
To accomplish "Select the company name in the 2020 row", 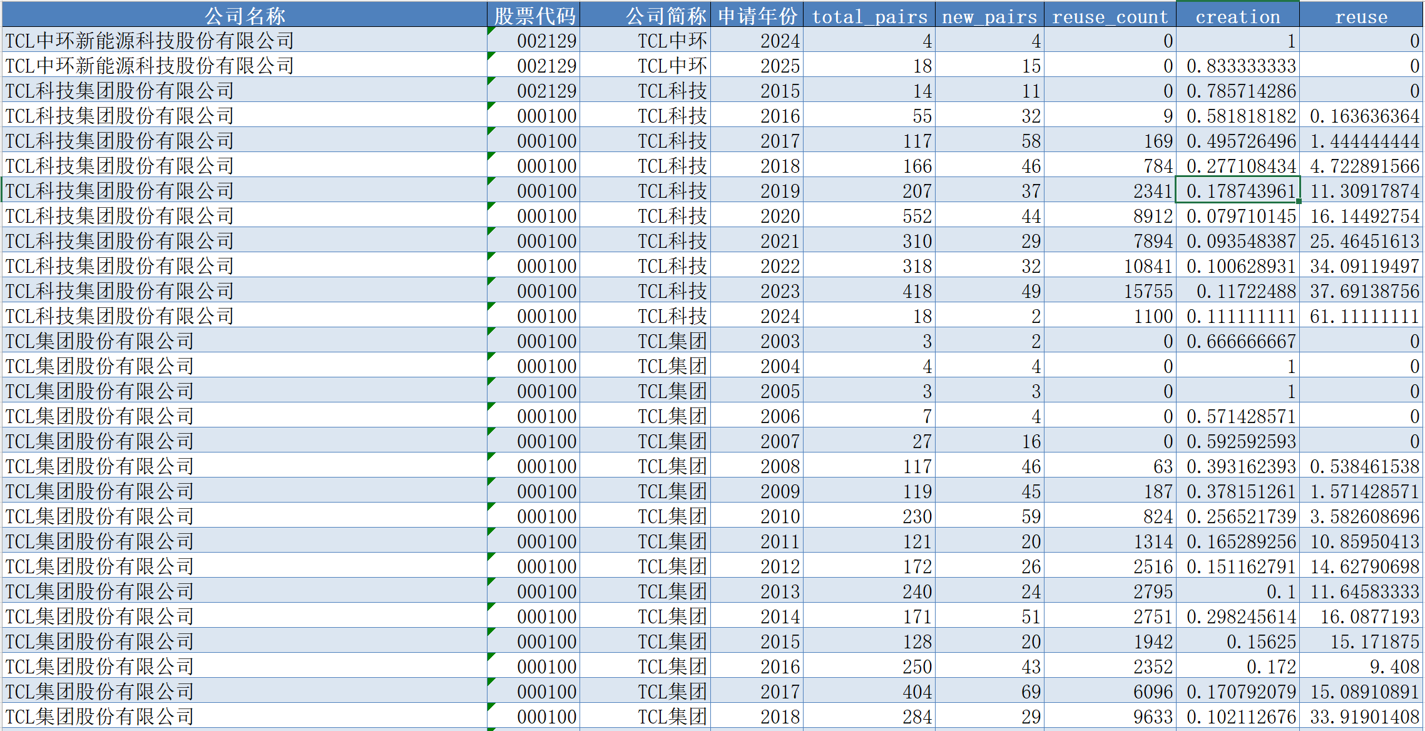I will (x=245, y=215).
